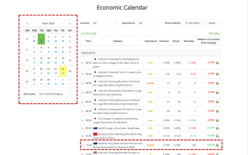Click the Forecast column header
The width and height of the screenshot is (248, 155).
coord(164,41)
